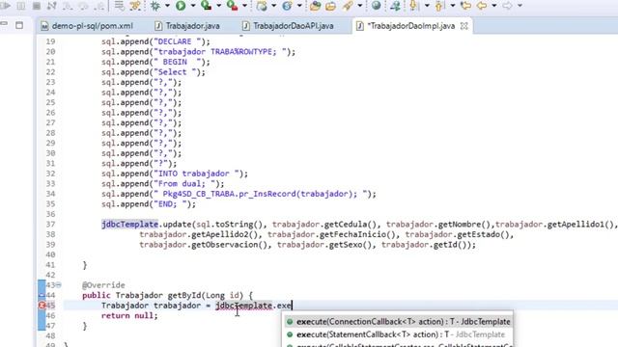618x347 pixels.
Task: Click "INTO trabajador" text on line 32
Action: 193,173
